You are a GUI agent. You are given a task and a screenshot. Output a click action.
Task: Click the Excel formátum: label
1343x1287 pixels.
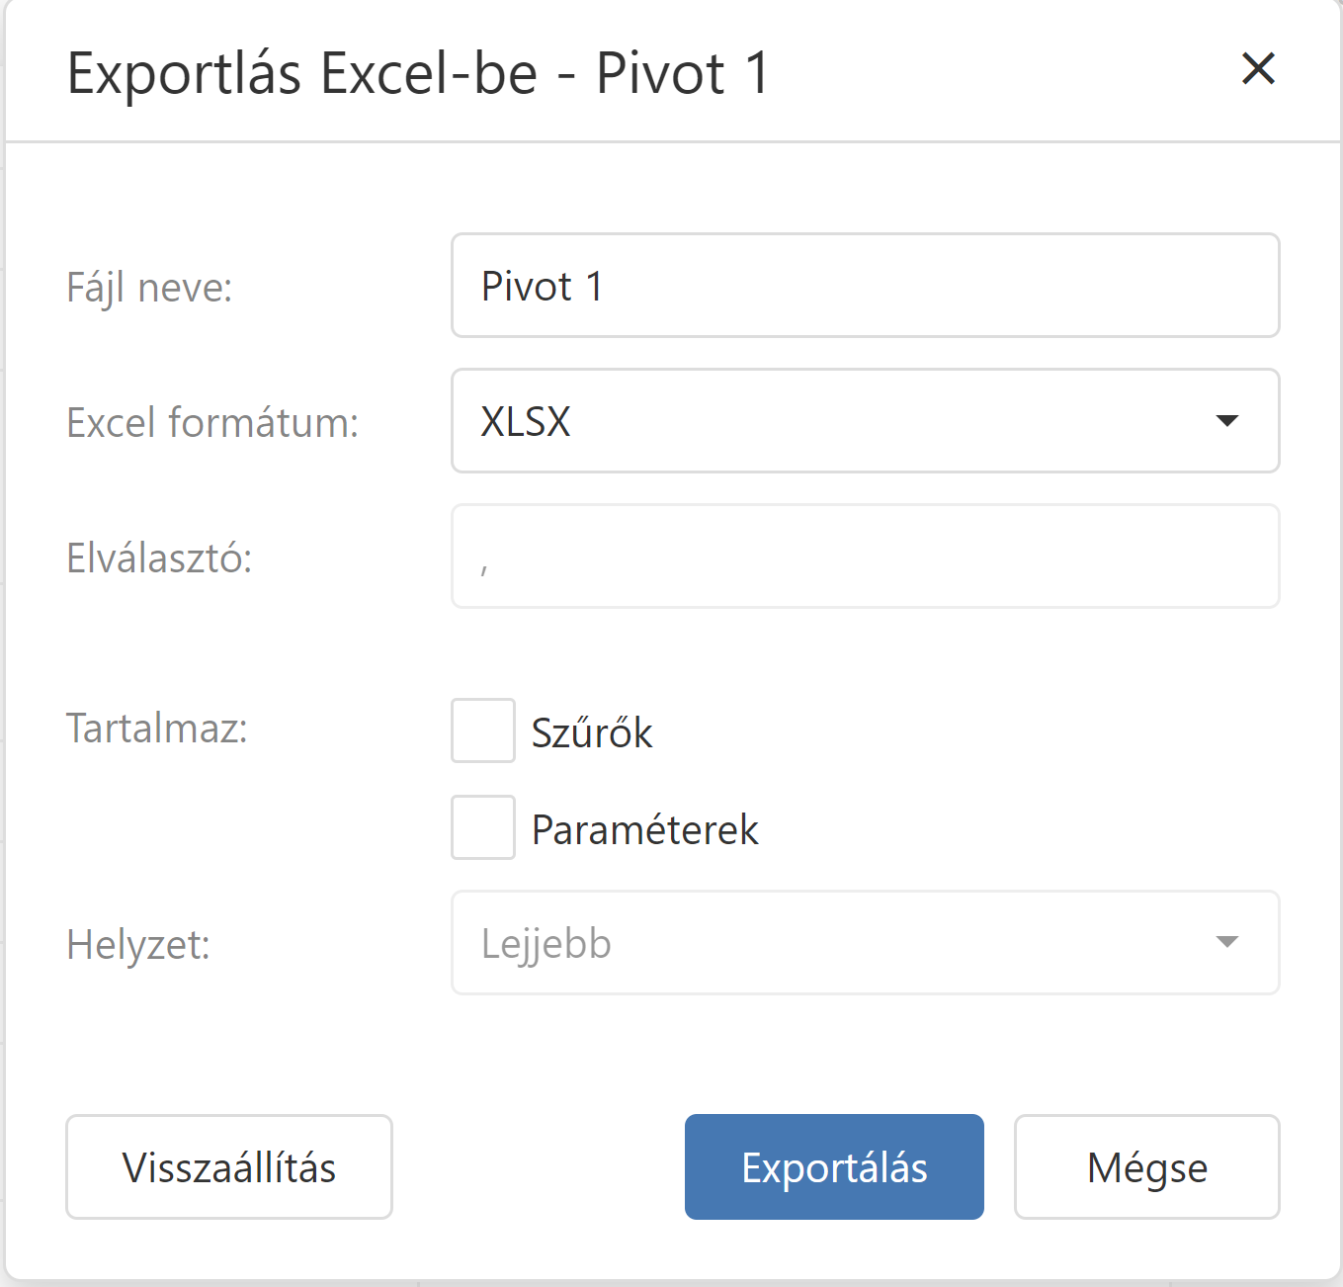[x=212, y=423]
